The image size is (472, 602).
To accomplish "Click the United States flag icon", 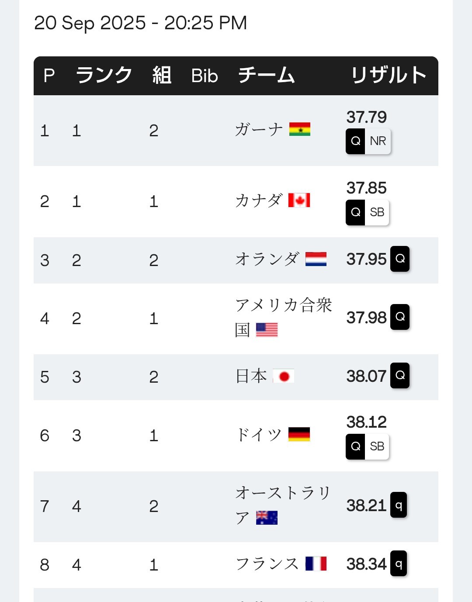I will [267, 330].
